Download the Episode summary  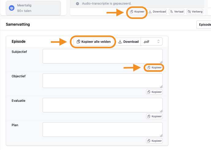click(128, 42)
